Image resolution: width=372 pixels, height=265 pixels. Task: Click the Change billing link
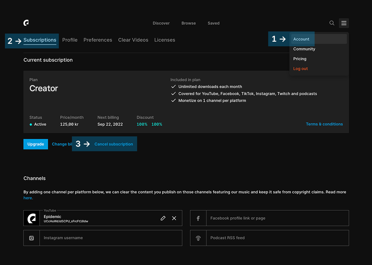coord(62,144)
